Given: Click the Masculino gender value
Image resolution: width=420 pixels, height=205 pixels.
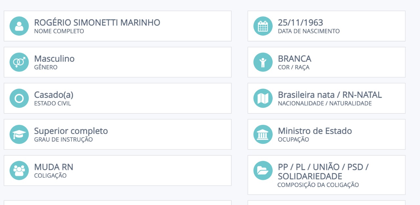Looking at the screenshot, I should (x=54, y=59).
